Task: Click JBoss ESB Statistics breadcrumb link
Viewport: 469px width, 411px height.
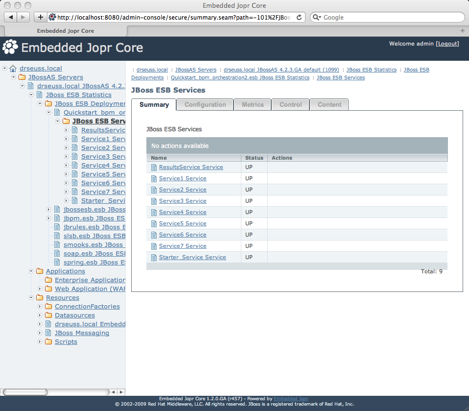Action: point(372,70)
